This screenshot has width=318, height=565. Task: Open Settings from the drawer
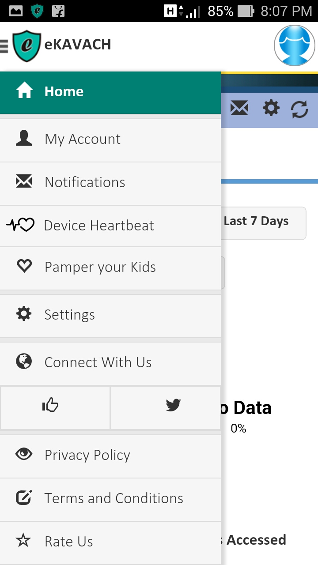(110, 315)
